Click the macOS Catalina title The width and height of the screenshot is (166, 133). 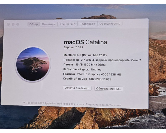[x=85, y=42]
